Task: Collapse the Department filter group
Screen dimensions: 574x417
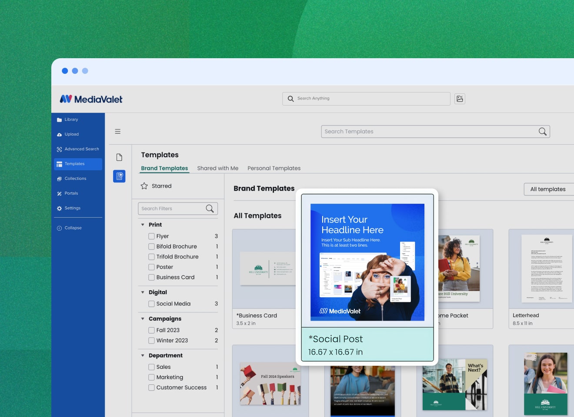Action: click(143, 356)
